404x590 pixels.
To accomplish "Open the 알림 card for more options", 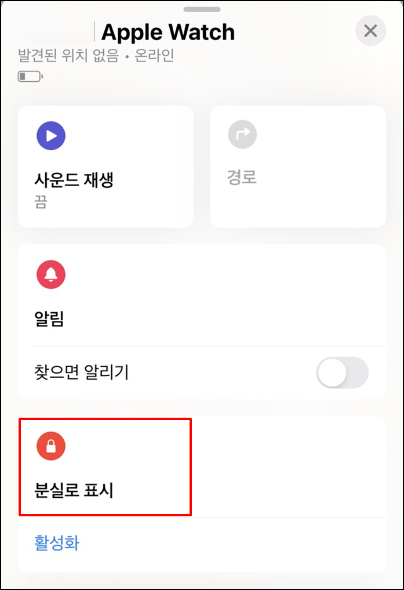I will click(x=202, y=293).
